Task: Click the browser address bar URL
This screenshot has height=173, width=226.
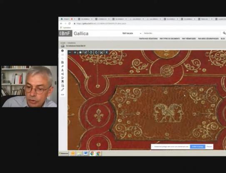Action: coord(102,23)
